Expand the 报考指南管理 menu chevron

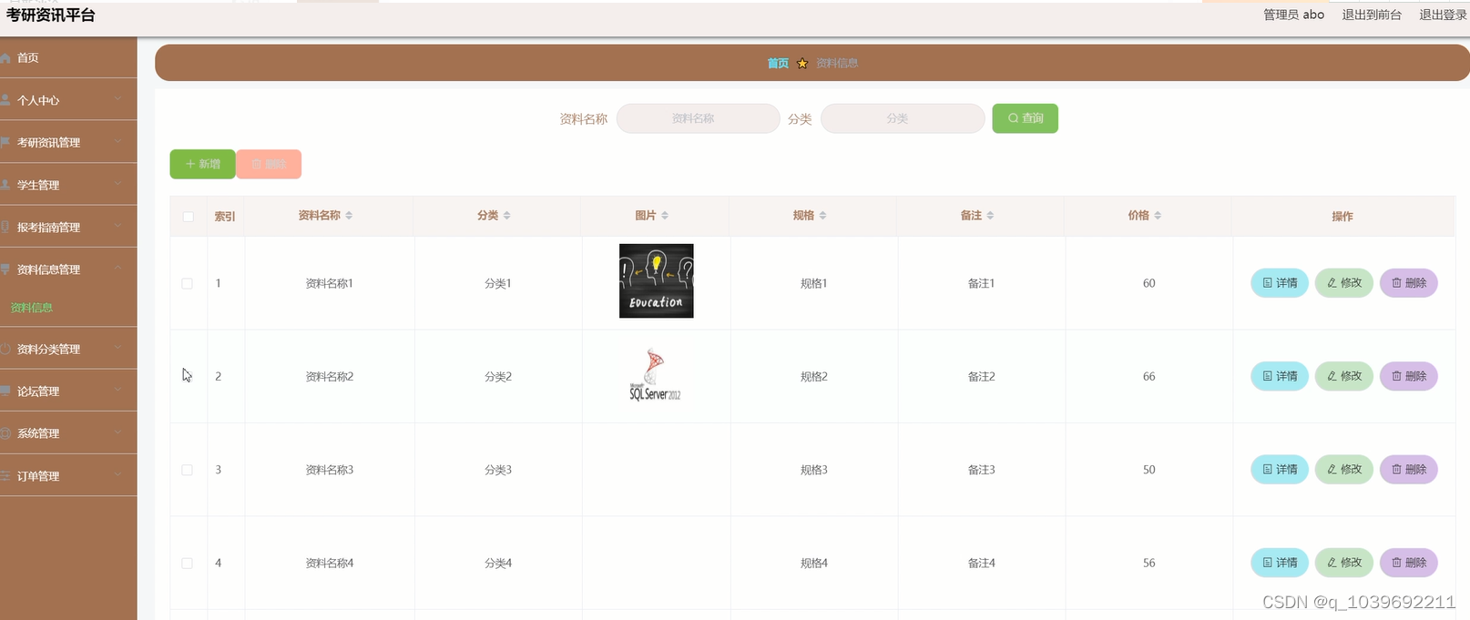tap(117, 227)
